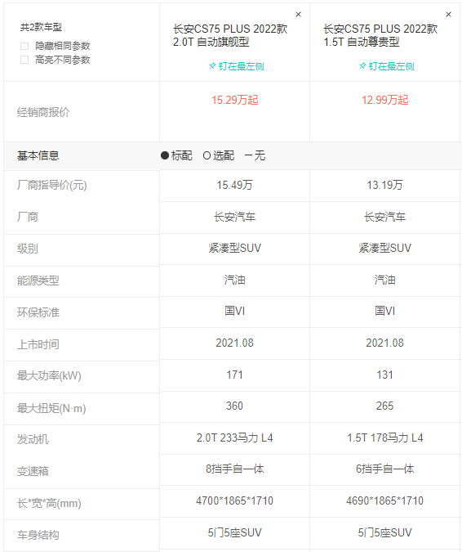Click the 最大扭矩(N·m) row label
Image resolution: width=462 pixels, height=552 pixels.
[51, 408]
